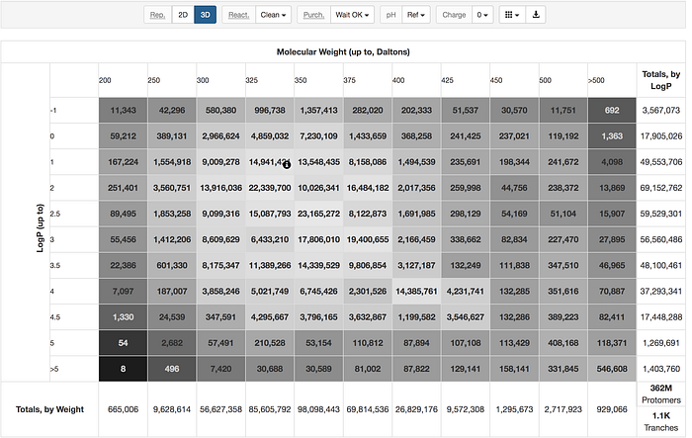692x438 pixels.
Task: Click the Totals, by Weight label
Action: click(49, 409)
